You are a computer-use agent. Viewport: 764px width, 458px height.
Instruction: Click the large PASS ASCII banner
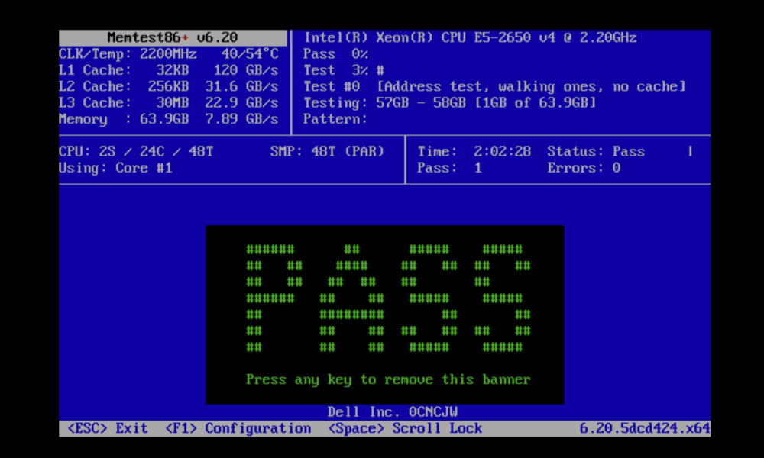coord(388,298)
